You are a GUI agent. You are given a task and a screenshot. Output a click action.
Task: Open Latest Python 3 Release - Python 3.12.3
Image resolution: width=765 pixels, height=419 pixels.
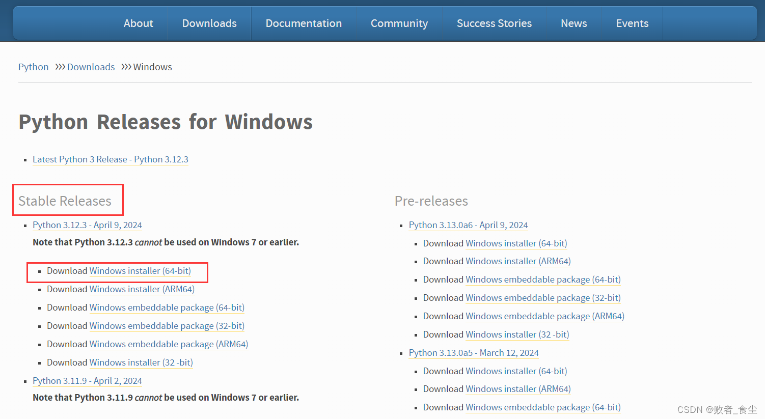coord(111,159)
